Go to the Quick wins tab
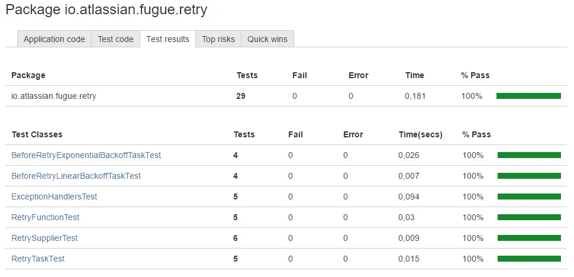The width and height of the screenshot is (574, 277). coord(267,39)
